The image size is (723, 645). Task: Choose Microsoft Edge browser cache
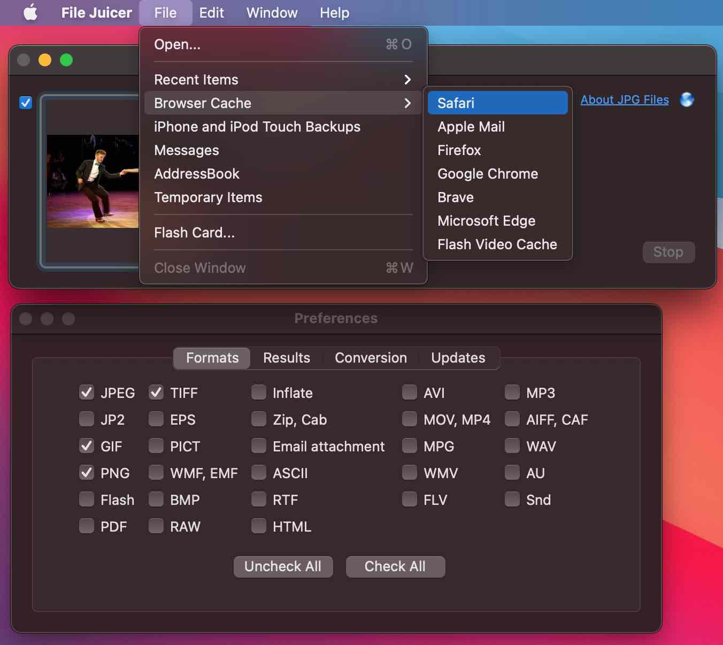497,221
